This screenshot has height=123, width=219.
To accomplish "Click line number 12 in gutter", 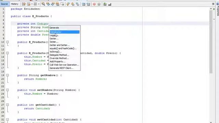I will (3, 49).
